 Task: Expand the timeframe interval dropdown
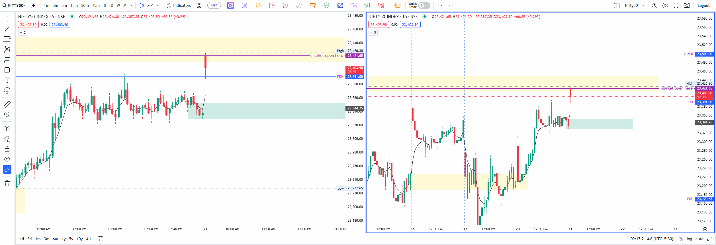tap(131, 5)
